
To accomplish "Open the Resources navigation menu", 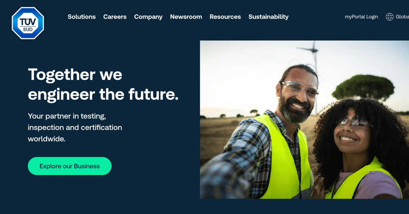I will tap(225, 17).
